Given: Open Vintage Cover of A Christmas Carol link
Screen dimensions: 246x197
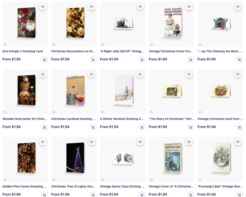Looking at the screenshot, I should click(x=171, y=186).
